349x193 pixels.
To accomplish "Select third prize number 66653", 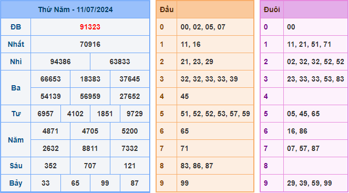I will click(x=50, y=79).
